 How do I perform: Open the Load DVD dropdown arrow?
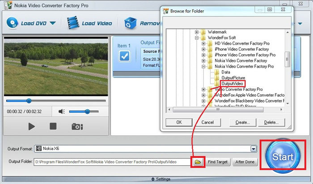(53, 23)
